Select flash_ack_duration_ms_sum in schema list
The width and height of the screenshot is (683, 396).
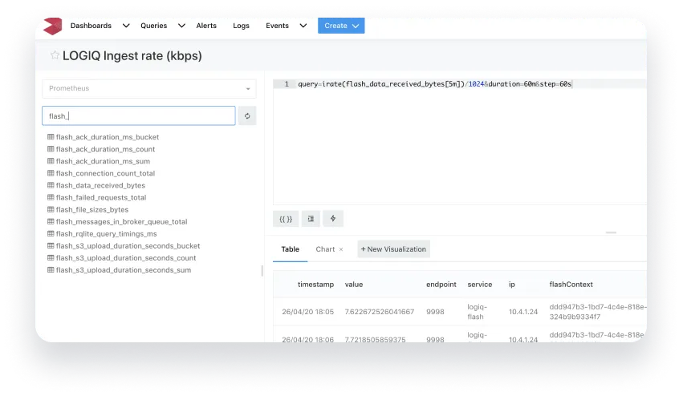[x=103, y=161]
